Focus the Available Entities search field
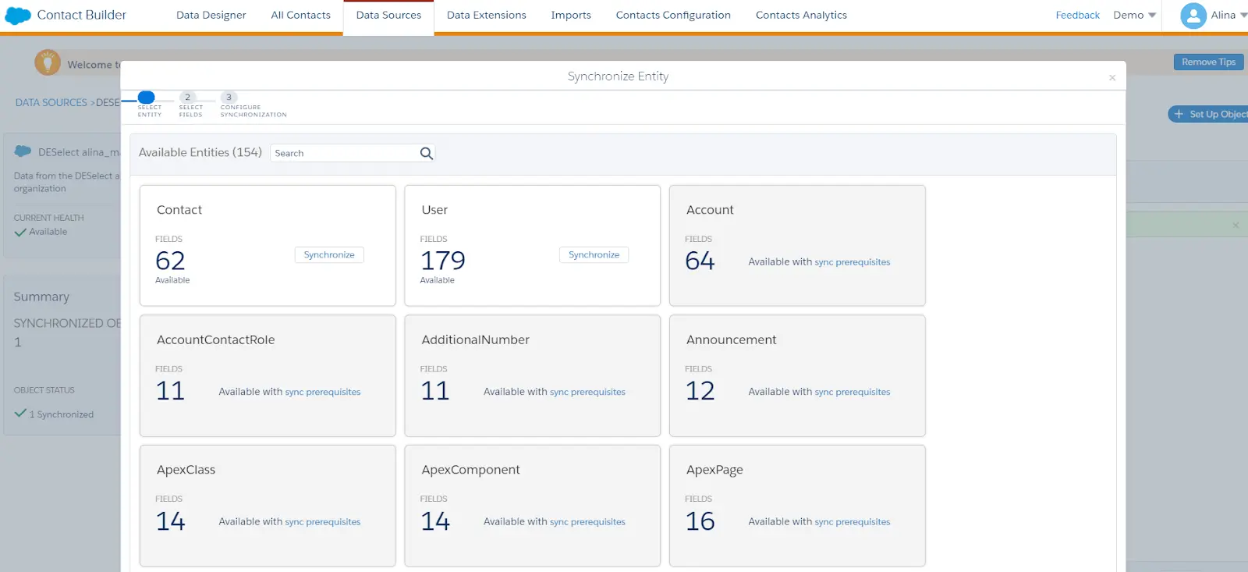This screenshot has width=1248, height=572. (x=343, y=154)
